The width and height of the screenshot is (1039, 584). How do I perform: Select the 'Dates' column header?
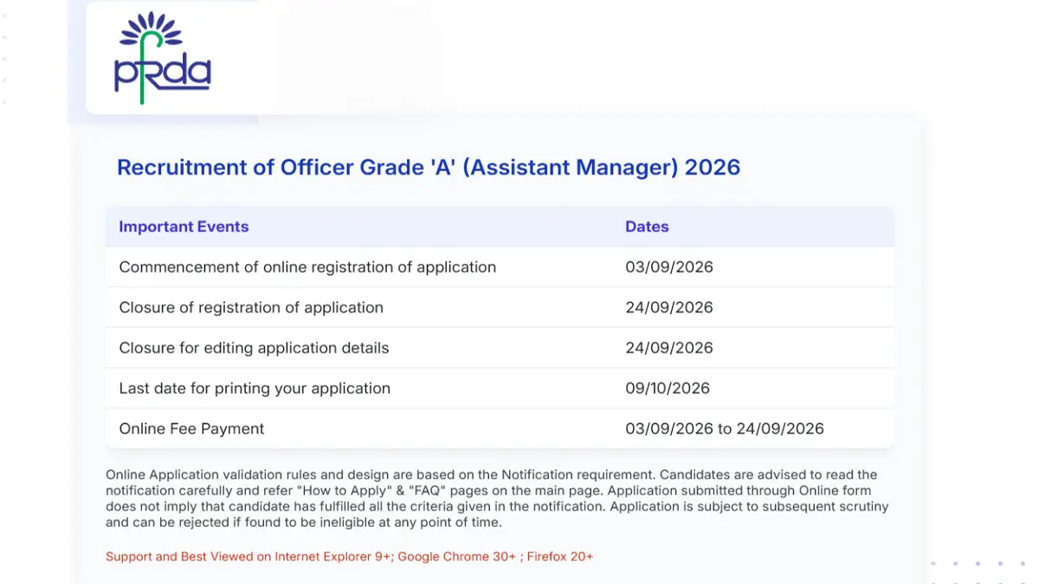click(647, 227)
